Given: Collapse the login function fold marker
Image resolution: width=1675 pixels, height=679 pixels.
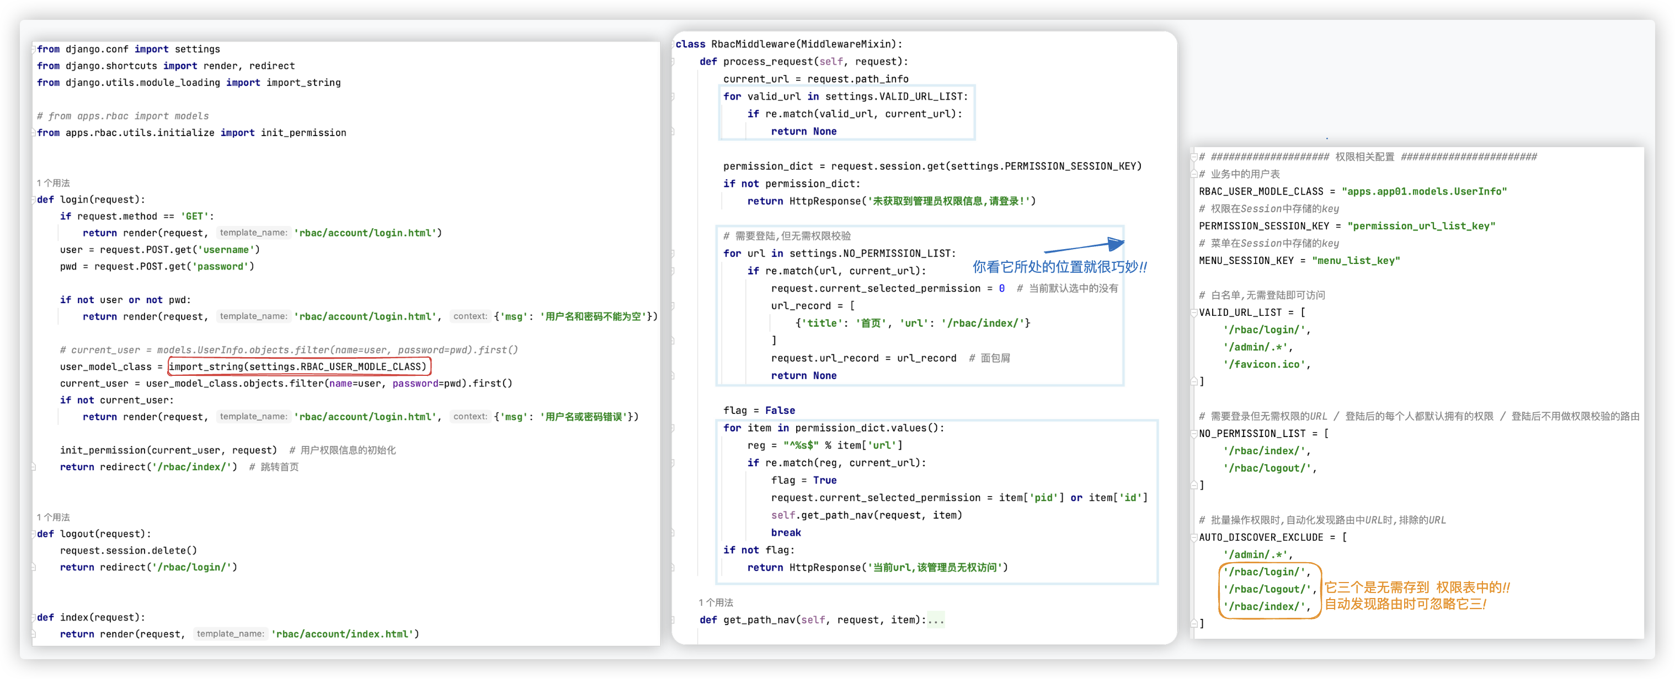Looking at the screenshot, I should coord(33,200).
